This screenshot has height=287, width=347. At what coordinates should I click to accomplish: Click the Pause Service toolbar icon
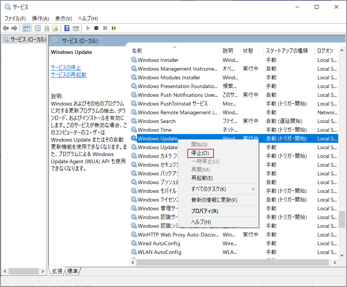(x=105, y=28)
